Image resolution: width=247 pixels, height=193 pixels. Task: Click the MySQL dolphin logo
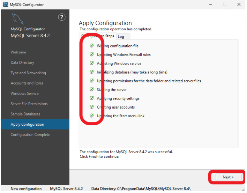17,19
